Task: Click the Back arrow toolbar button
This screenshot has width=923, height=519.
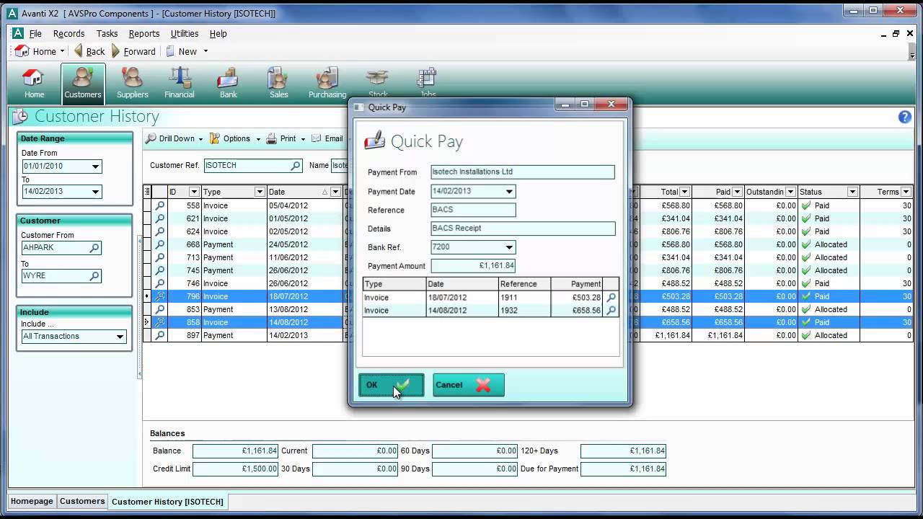Action: [x=89, y=51]
